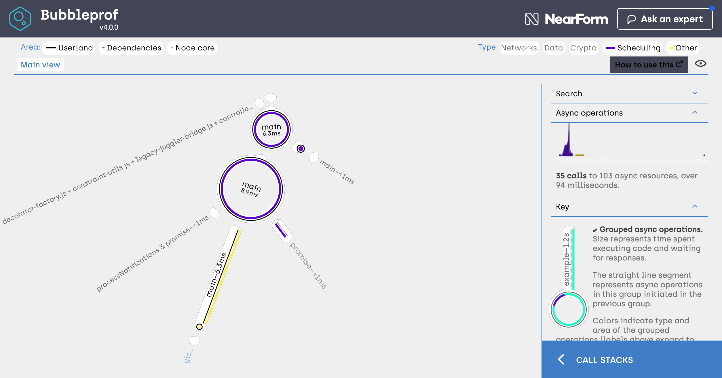Click the back chevron beside Call Stacks
722x378 pixels.
coord(561,359)
